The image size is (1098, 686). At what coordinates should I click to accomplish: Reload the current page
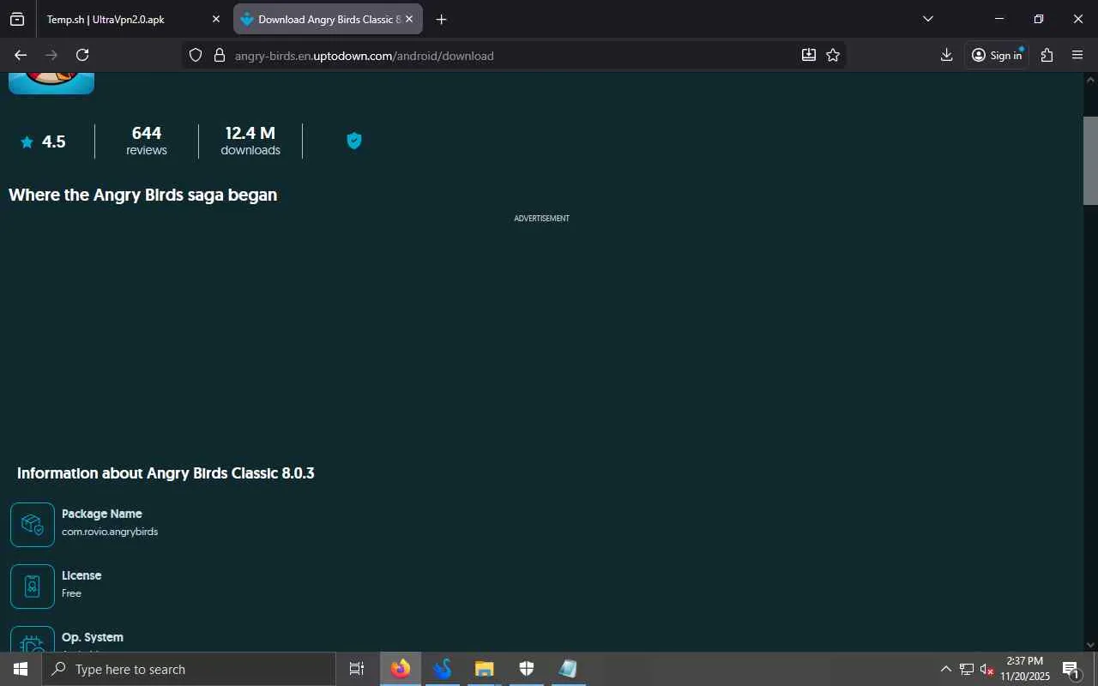pos(82,55)
